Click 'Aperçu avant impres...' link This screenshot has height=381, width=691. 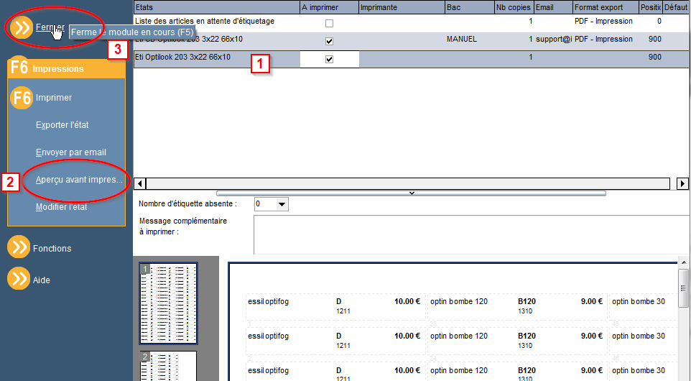click(79, 180)
